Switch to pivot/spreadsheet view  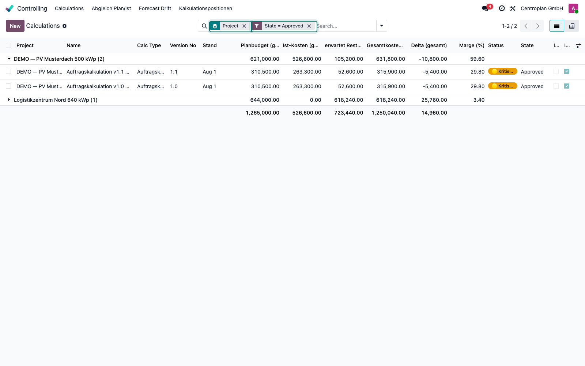[572, 26]
